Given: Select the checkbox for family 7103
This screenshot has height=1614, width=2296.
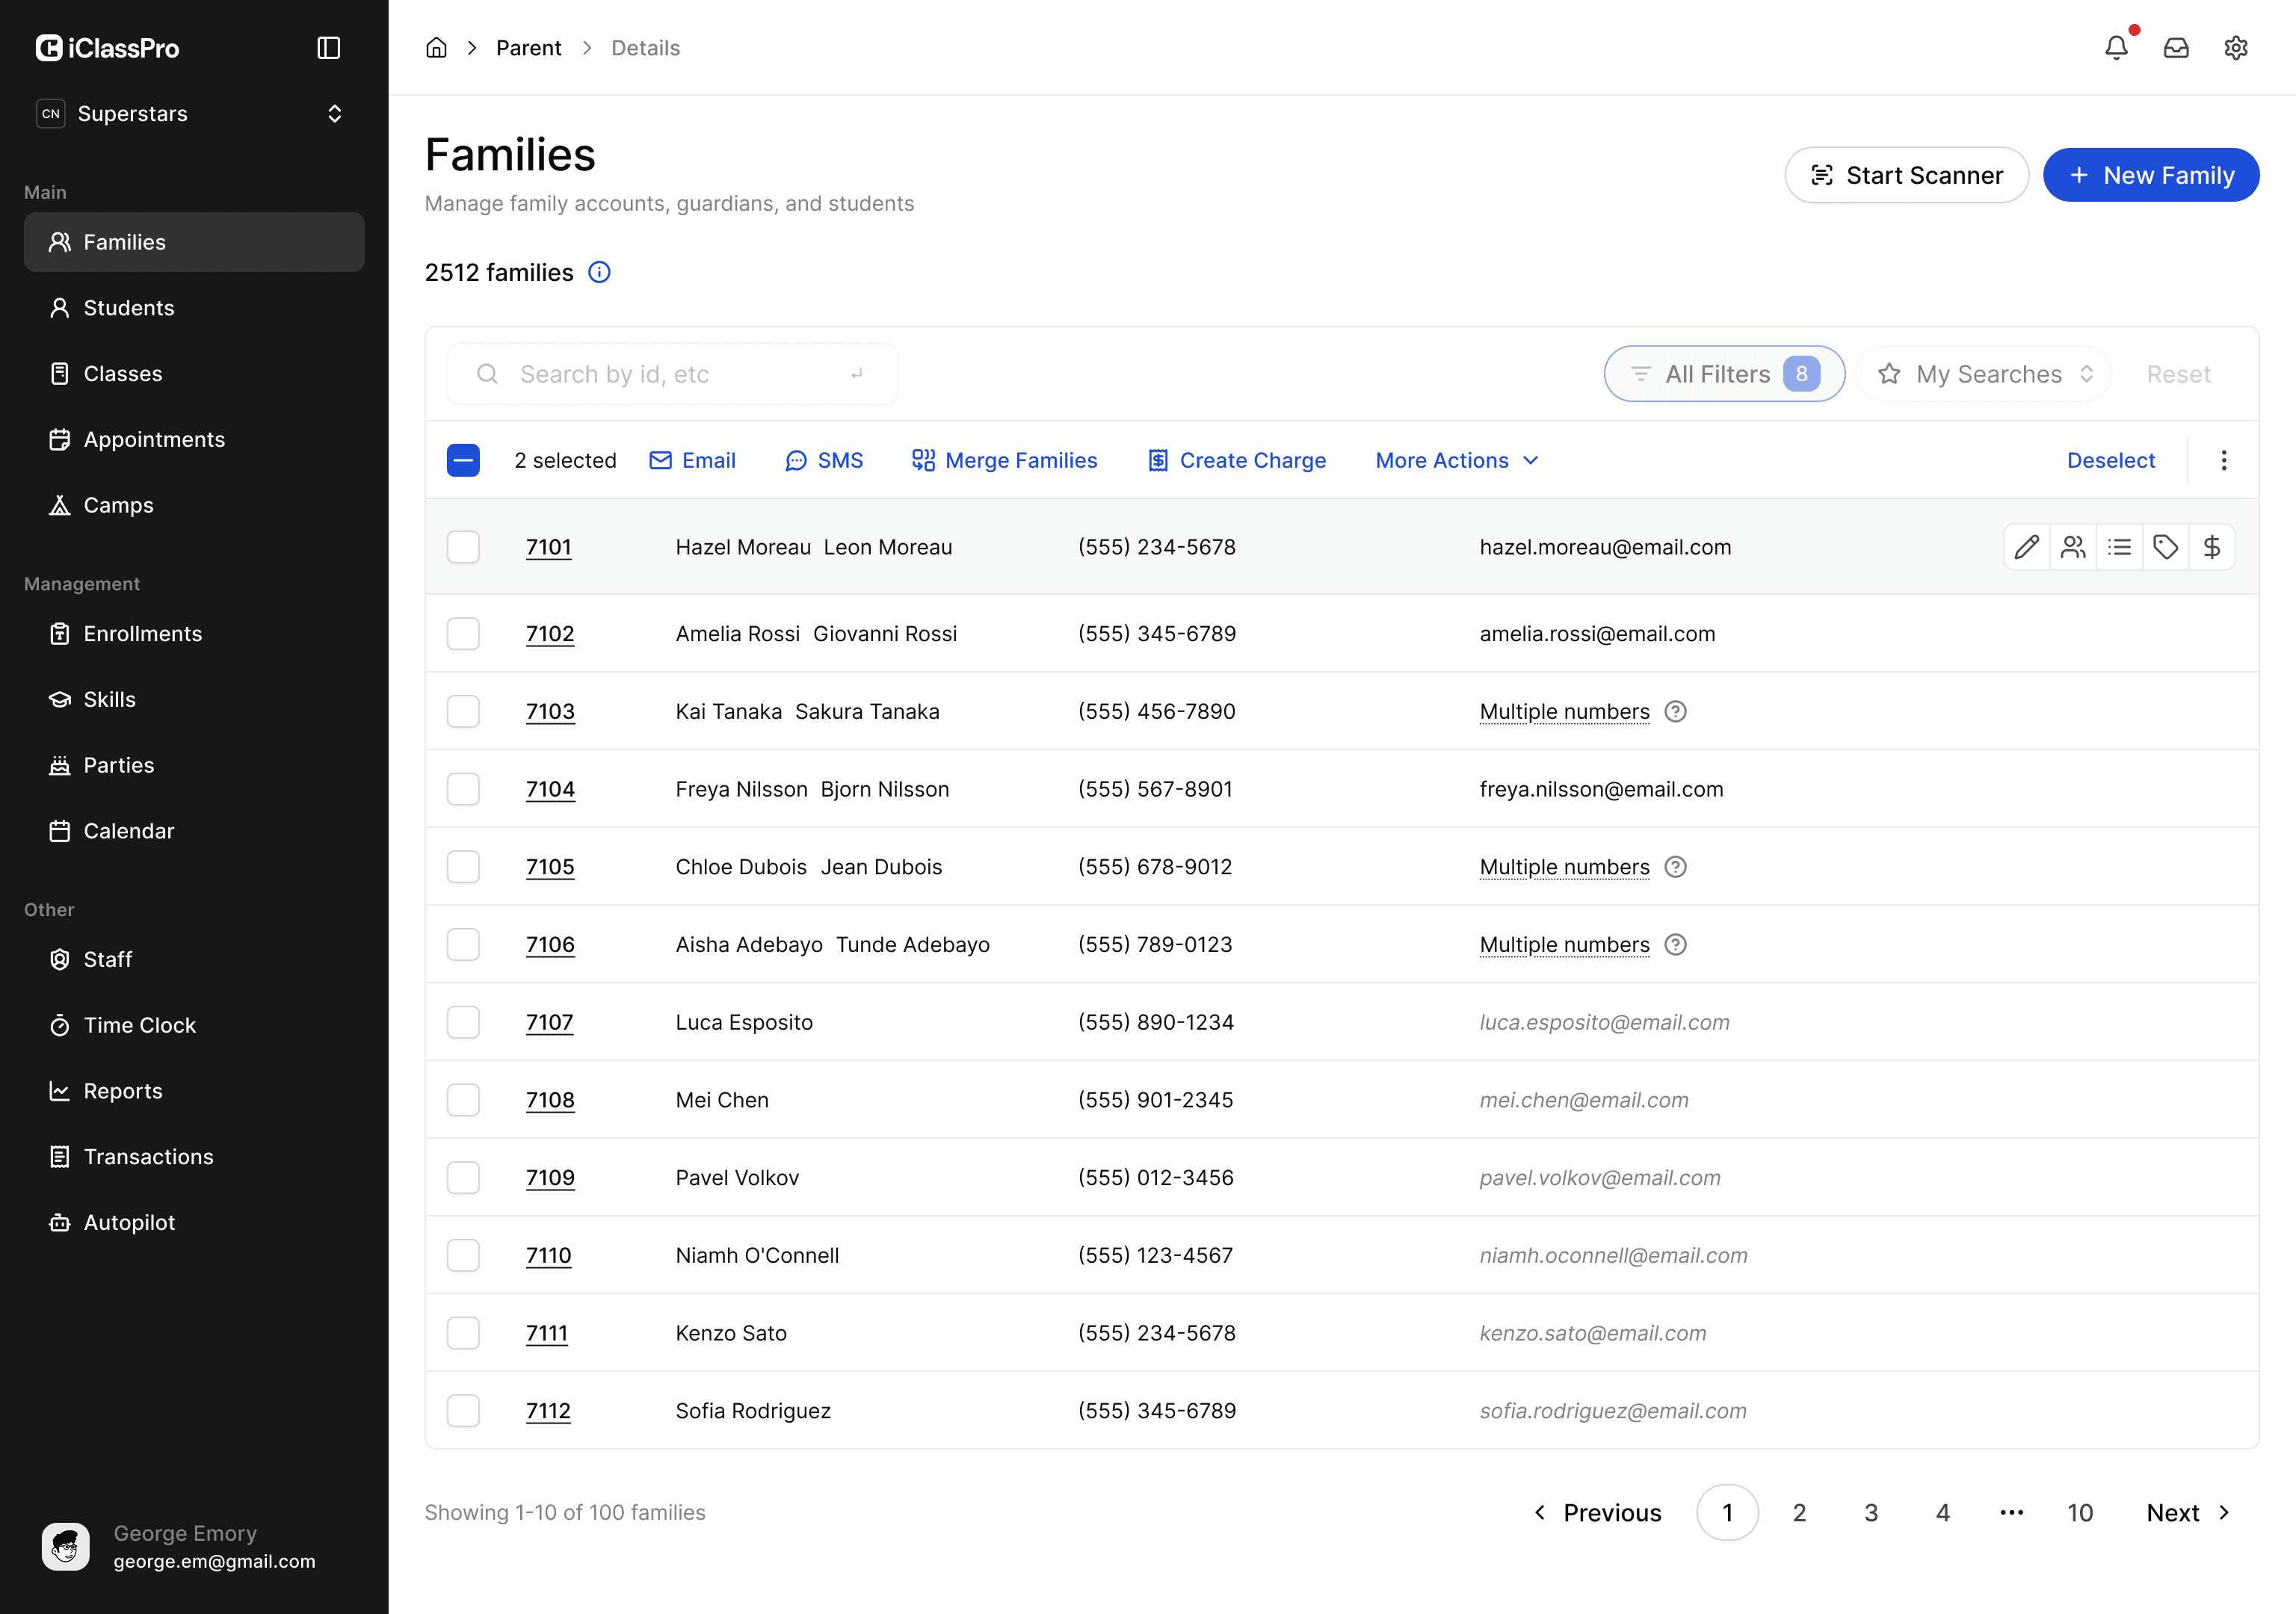Looking at the screenshot, I should click(x=463, y=712).
